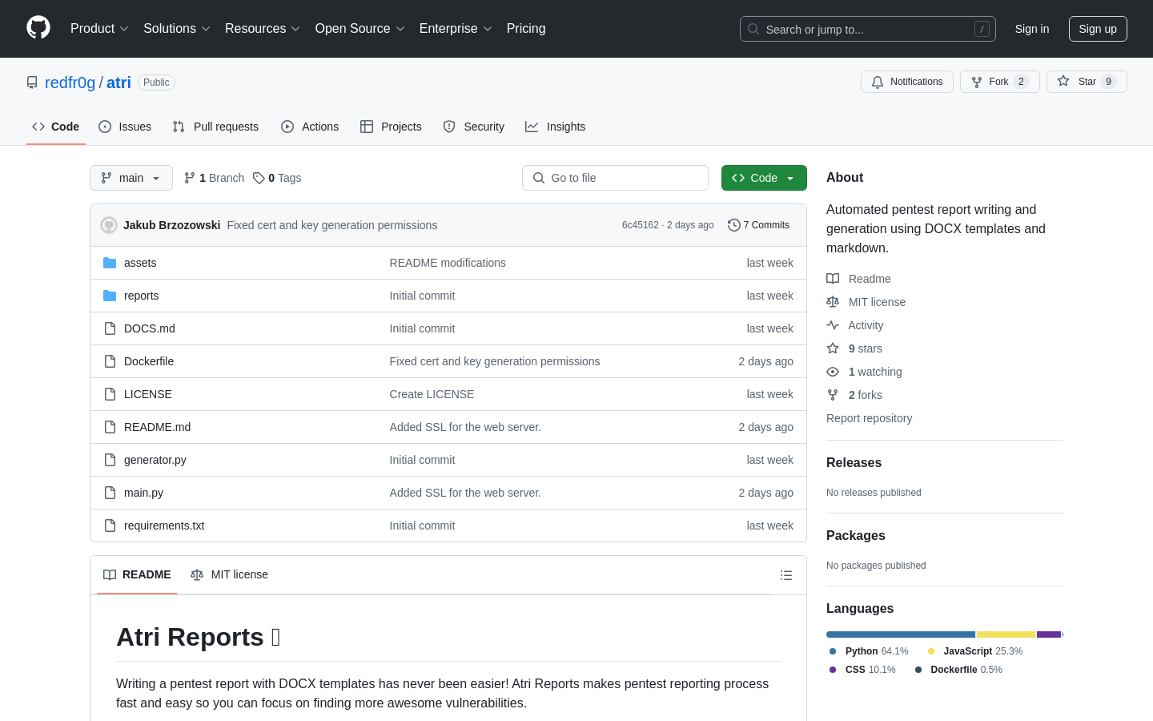Click the Dockerfile file icon
Image resolution: width=1153 pixels, height=721 pixels.
pos(110,361)
